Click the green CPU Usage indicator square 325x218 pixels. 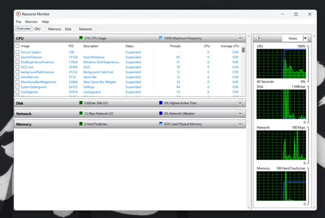tap(81, 38)
